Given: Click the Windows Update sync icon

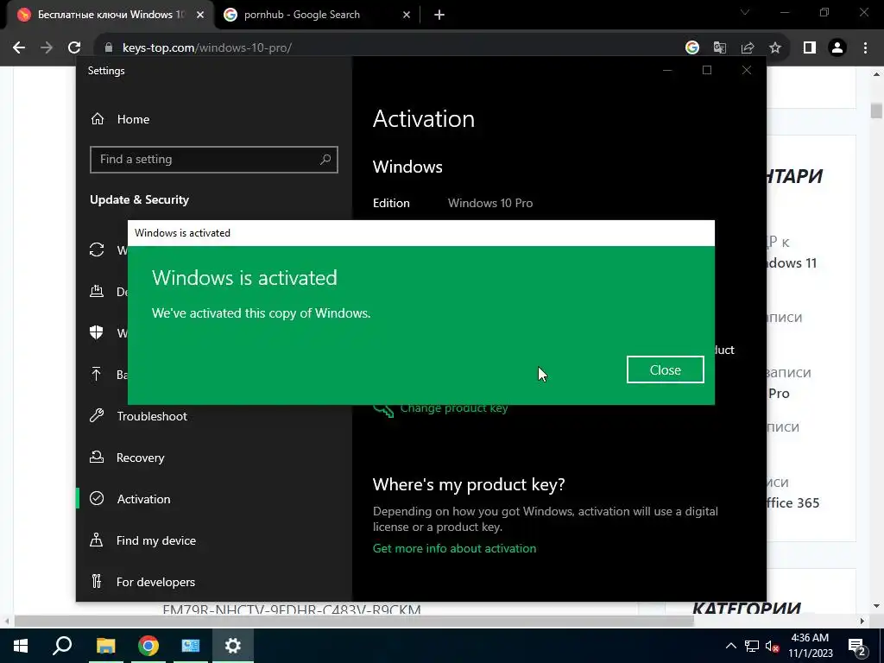Looking at the screenshot, I should [x=97, y=249].
